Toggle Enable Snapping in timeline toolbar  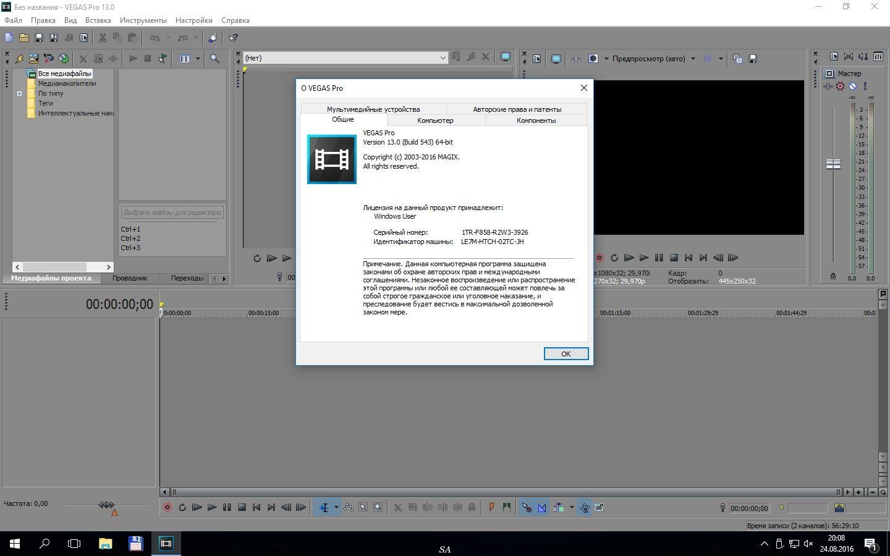(x=527, y=507)
